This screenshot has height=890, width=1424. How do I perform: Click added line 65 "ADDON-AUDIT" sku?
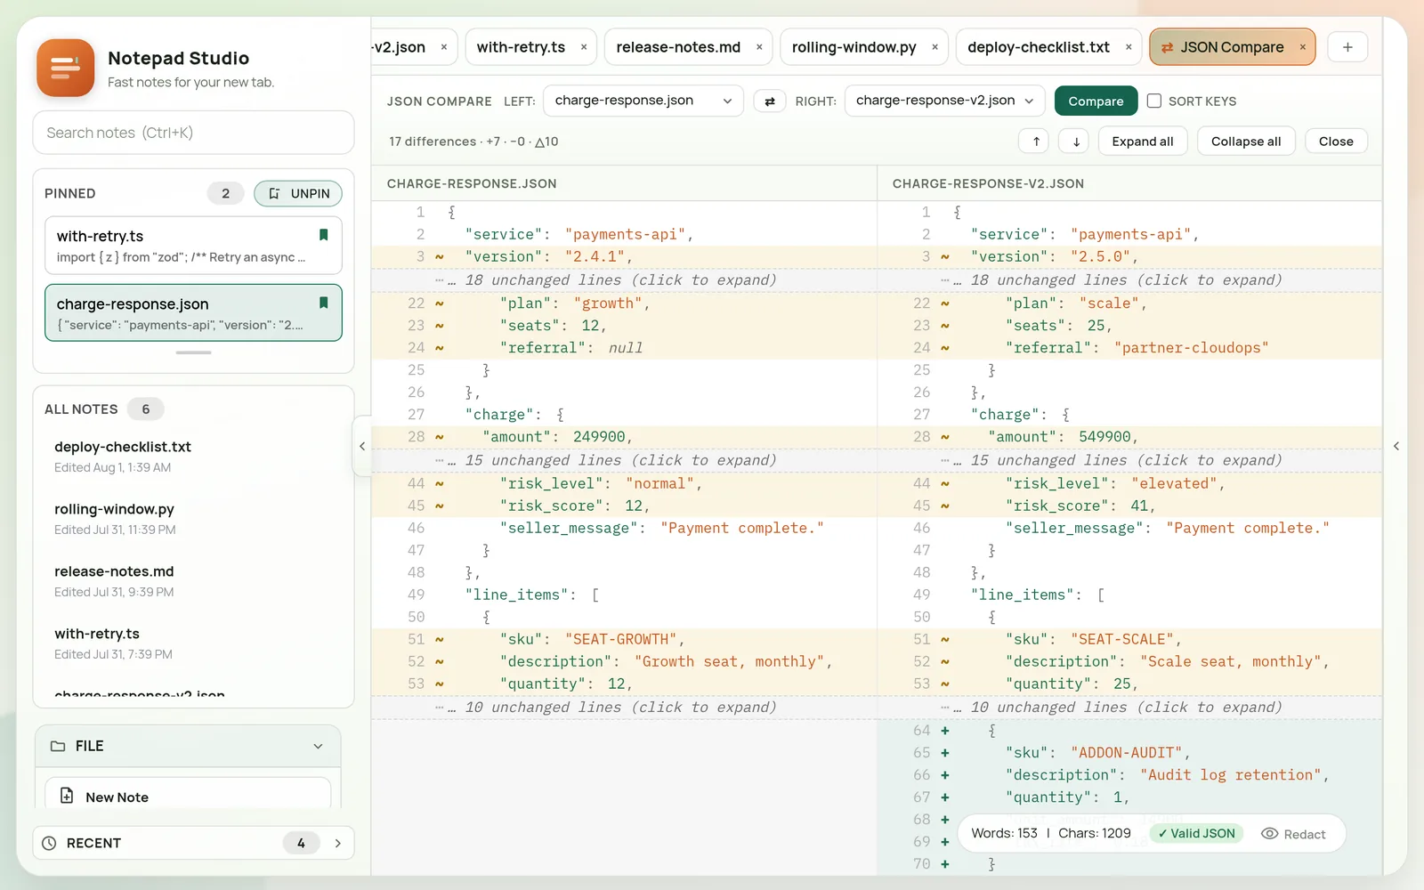1126,753
